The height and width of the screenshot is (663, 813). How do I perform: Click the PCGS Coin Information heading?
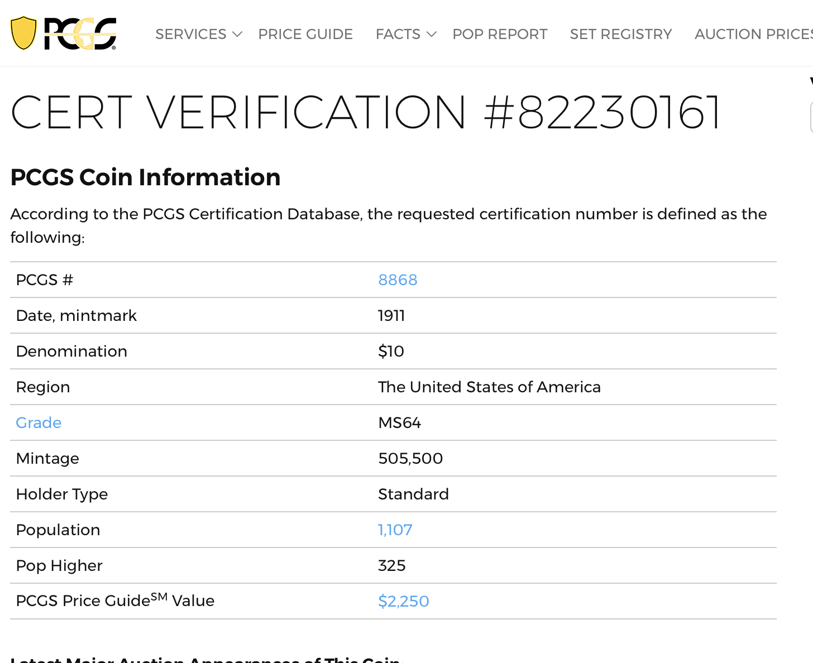[x=145, y=177]
